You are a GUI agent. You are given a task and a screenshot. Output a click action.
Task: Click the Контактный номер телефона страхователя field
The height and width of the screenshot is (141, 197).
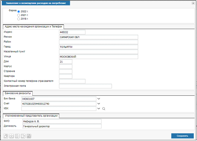pyautogui.click(x=72, y=81)
